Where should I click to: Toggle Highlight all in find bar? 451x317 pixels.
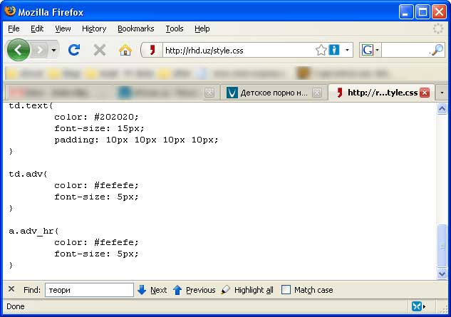click(x=247, y=290)
